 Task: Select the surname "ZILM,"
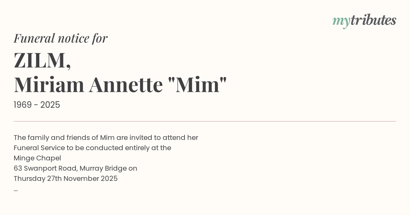(42, 60)
